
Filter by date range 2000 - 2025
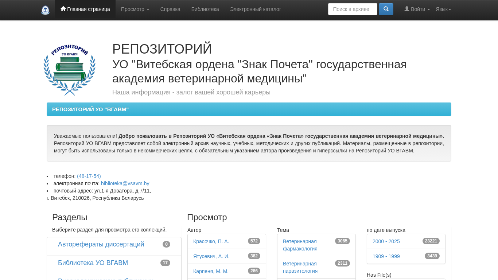pos(386,241)
